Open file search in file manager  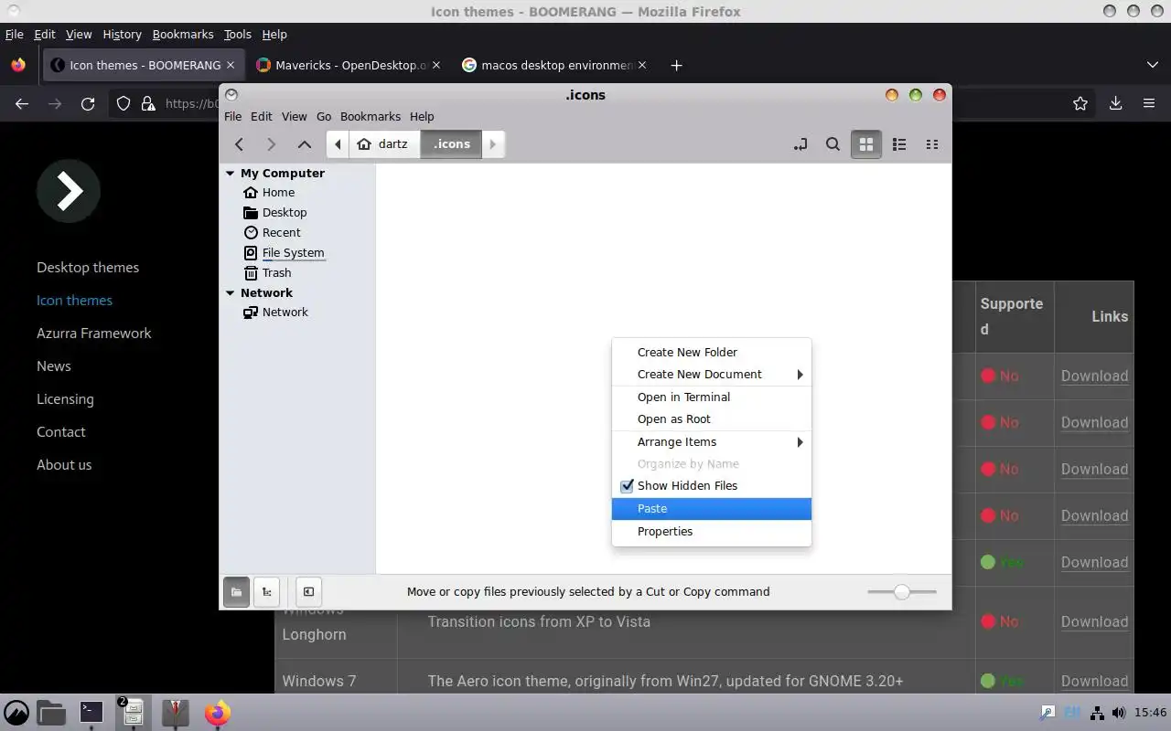point(833,144)
